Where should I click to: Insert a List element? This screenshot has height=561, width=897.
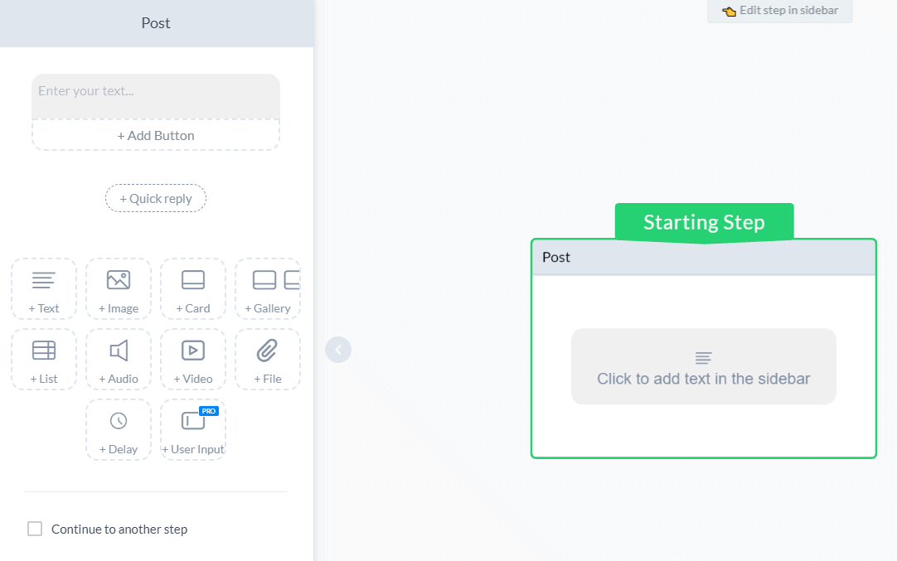coord(44,359)
